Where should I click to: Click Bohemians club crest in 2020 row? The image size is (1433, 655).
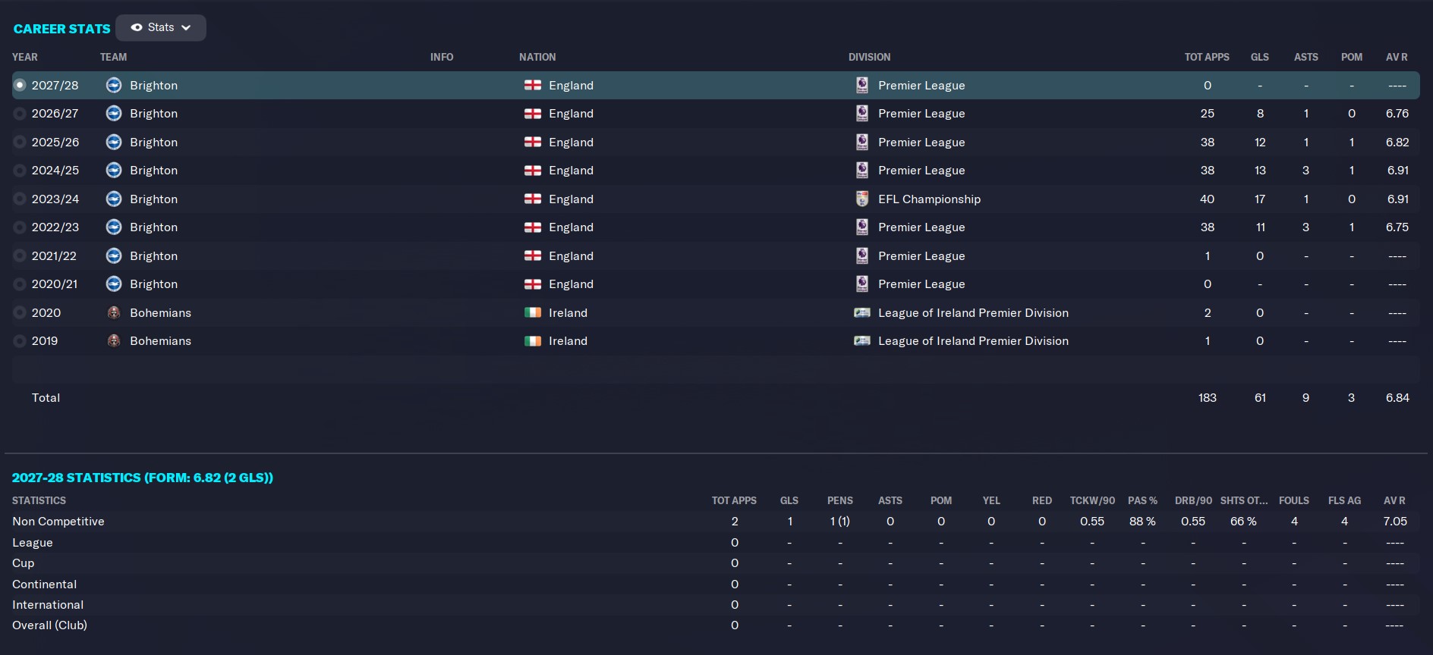[114, 312]
